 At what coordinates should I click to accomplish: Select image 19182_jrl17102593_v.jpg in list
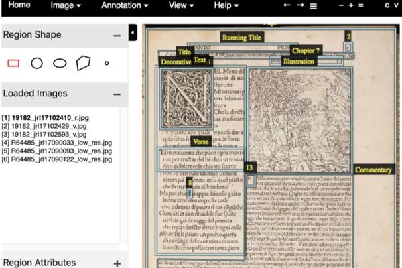(44, 135)
